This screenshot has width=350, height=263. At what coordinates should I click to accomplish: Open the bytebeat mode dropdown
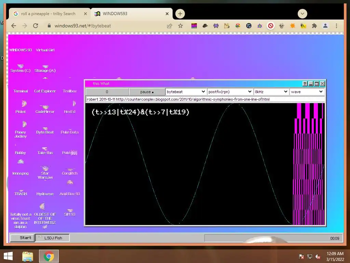[x=186, y=92]
